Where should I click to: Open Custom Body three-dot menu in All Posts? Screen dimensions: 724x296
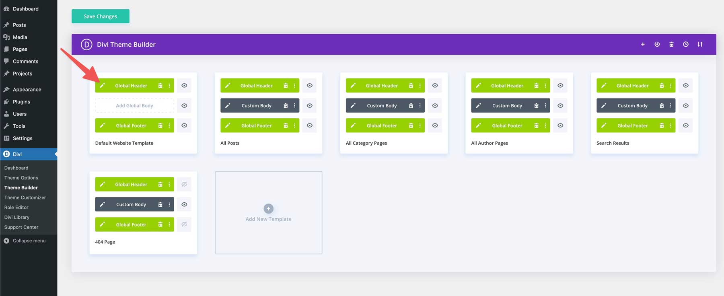(x=295, y=106)
